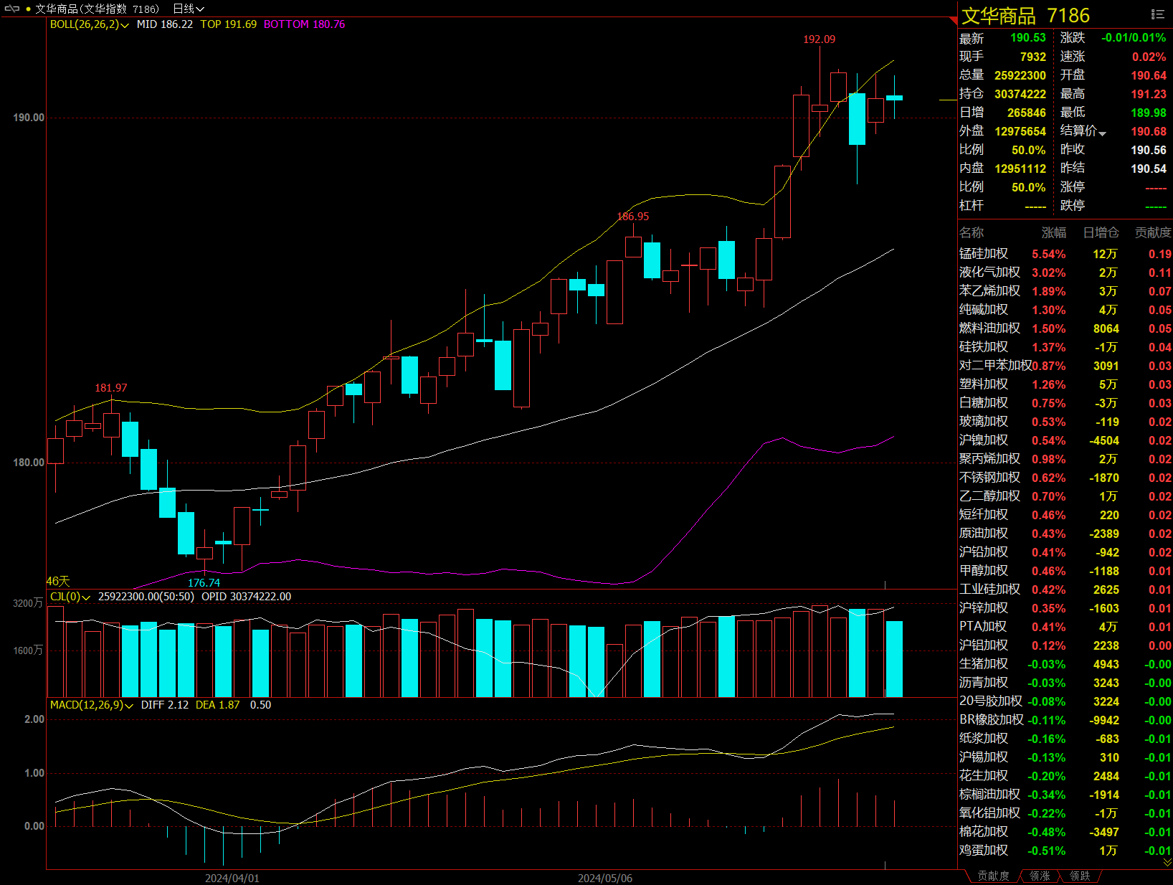The image size is (1173, 885).
Task: Click the chain link icon beside the chart title
Action: 12,9
